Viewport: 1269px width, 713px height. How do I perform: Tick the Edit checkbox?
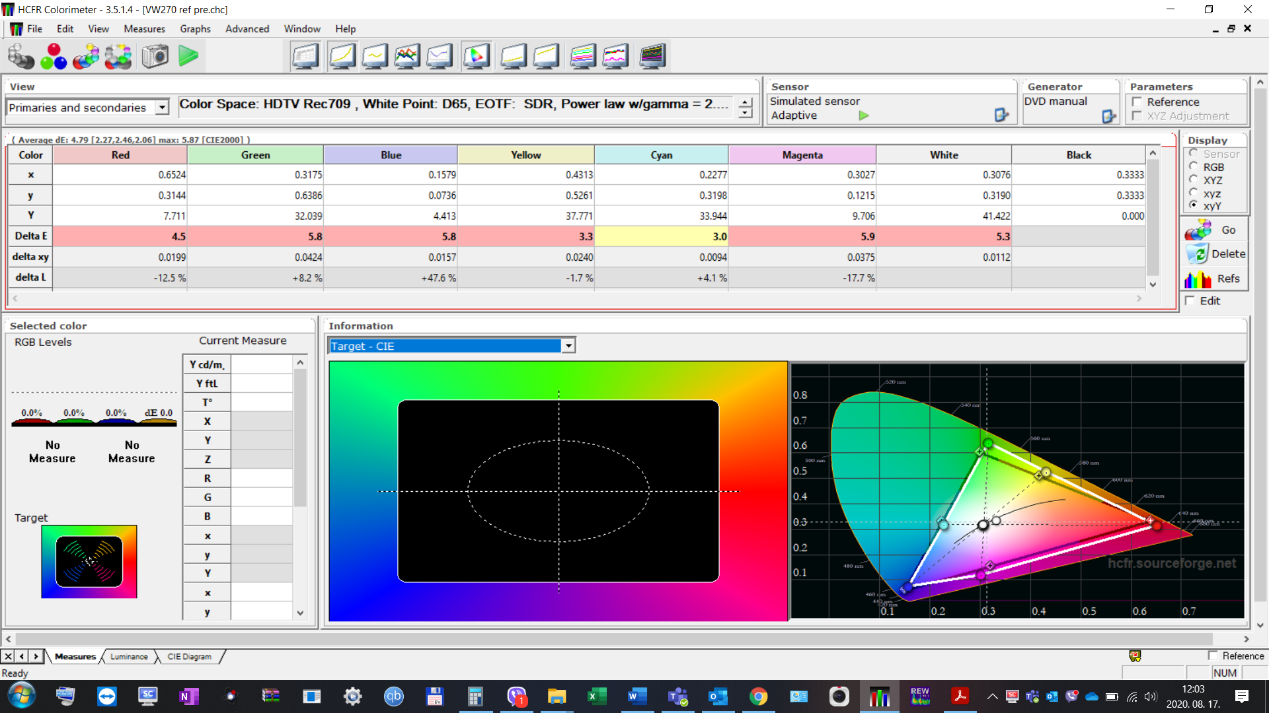pos(1190,301)
